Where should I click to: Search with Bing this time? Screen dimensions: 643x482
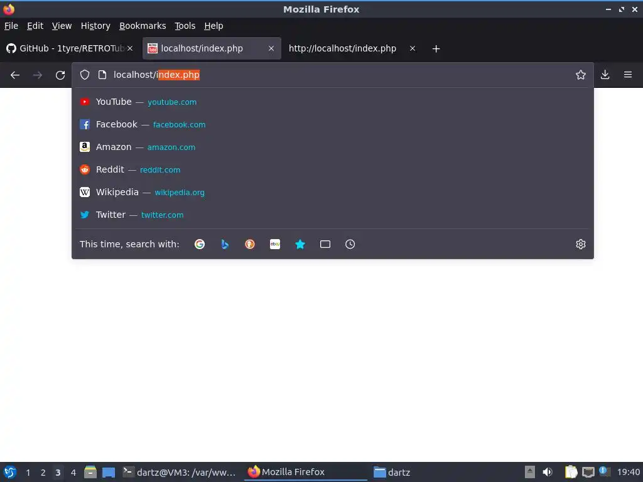coord(225,244)
